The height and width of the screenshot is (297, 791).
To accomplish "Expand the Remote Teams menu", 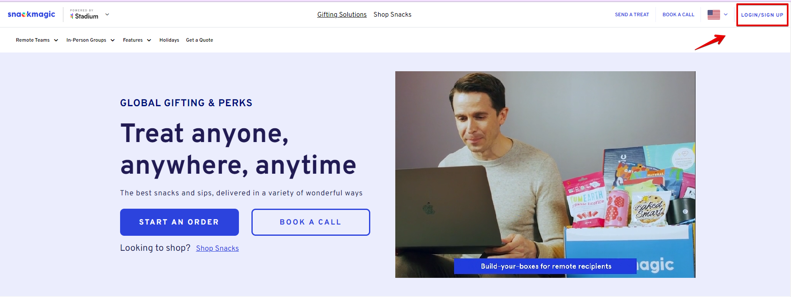I will coord(37,40).
